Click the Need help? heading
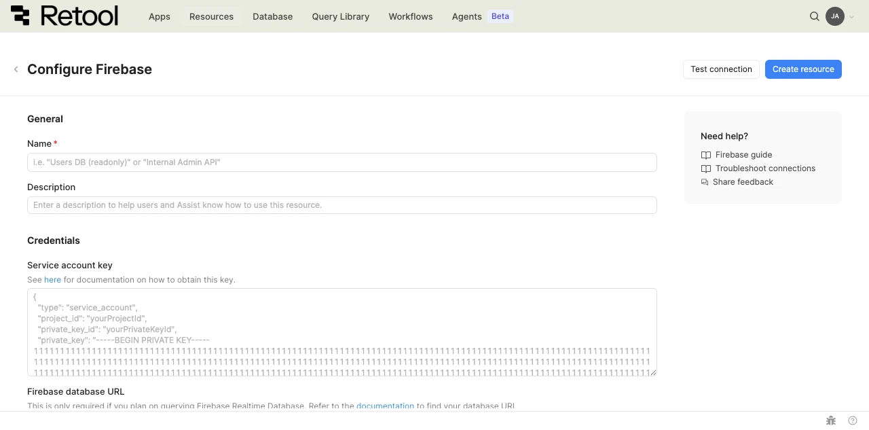 (x=724, y=136)
